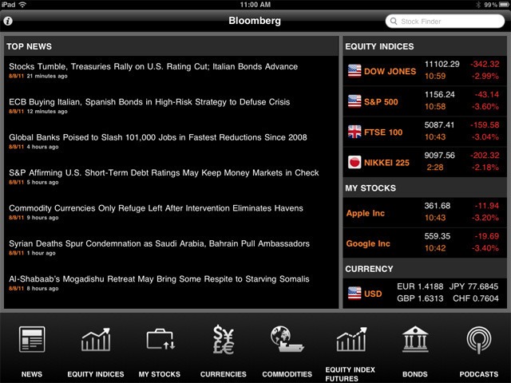
Task: Open Global Banks Poised to Slash Jobs article
Action: (158, 137)
